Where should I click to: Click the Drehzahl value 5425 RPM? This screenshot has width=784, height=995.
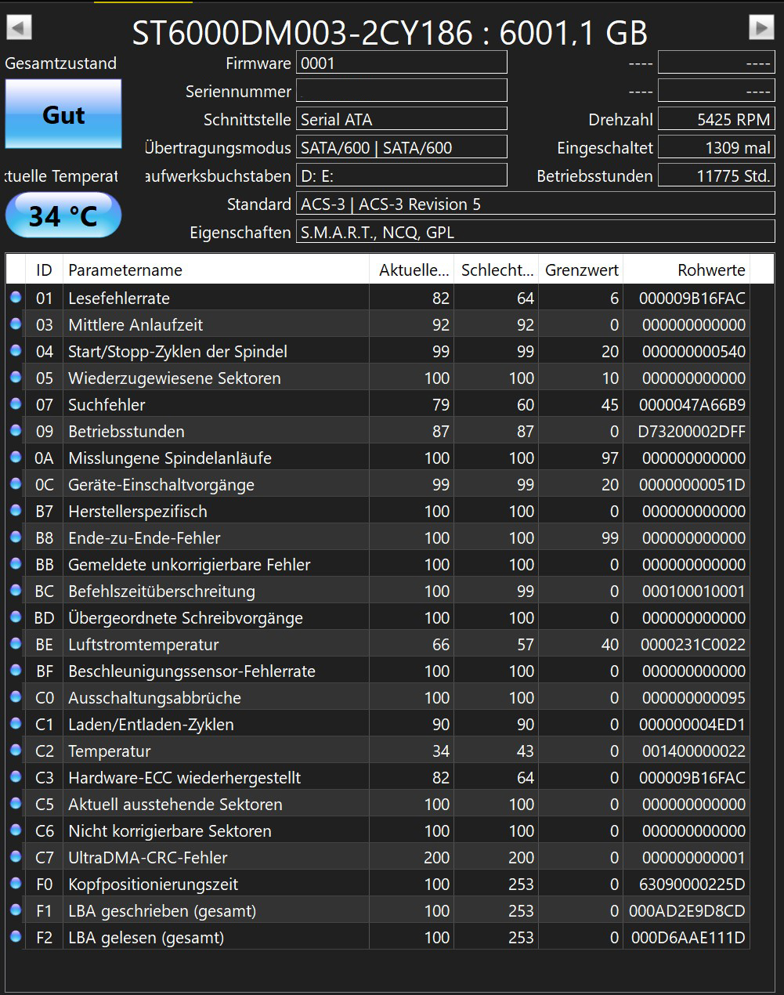[x=717, y=119]
